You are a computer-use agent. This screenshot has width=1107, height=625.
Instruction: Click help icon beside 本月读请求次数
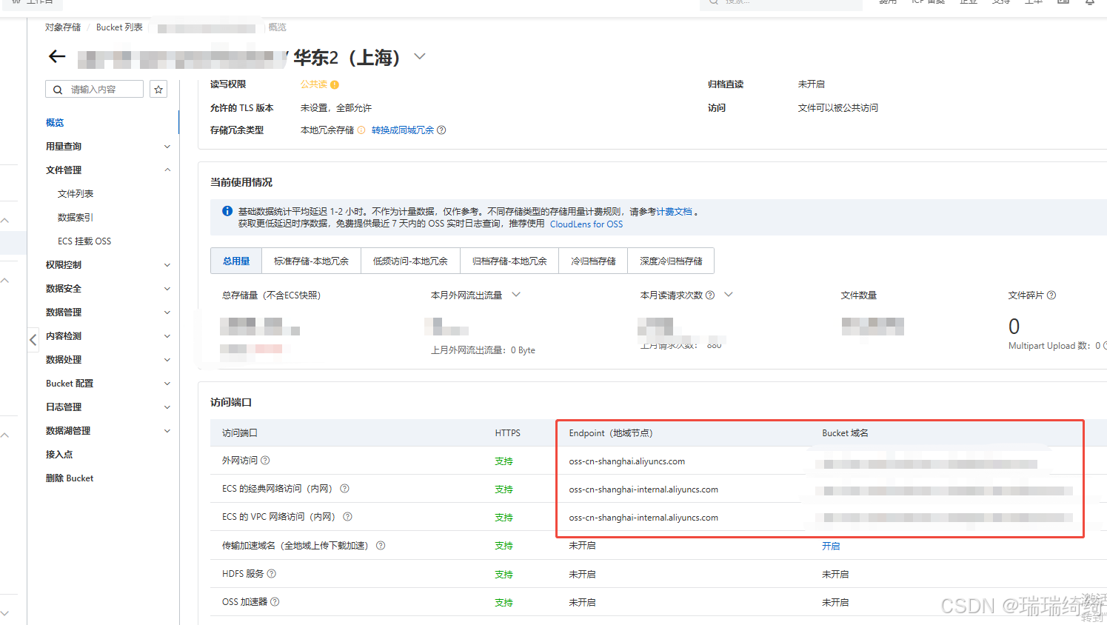point(710,295)
